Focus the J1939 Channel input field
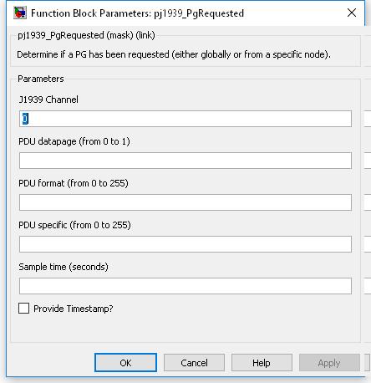 pyautogui.click(x=185, y=119)
